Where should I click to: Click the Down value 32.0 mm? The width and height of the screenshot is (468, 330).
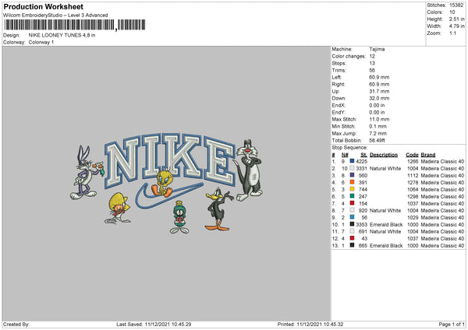[379, 98]
